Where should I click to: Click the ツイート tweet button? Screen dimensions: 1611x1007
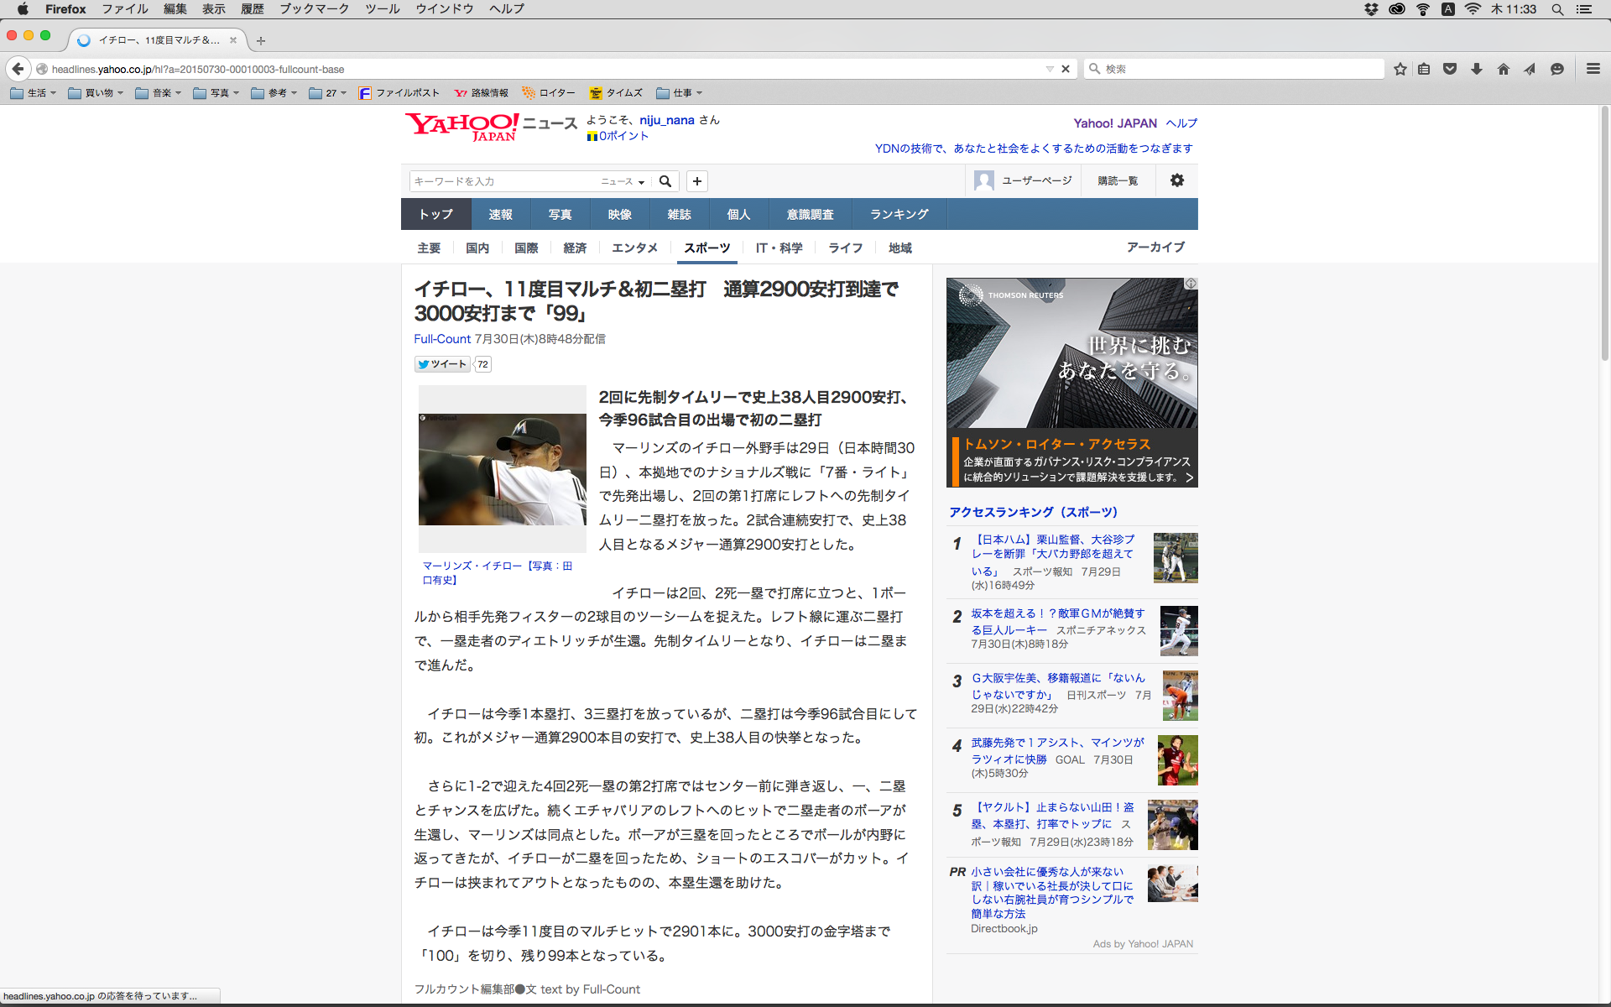click(442, 364)
